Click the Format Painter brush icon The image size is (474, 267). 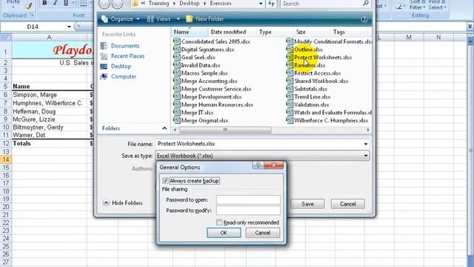(28, 5)
